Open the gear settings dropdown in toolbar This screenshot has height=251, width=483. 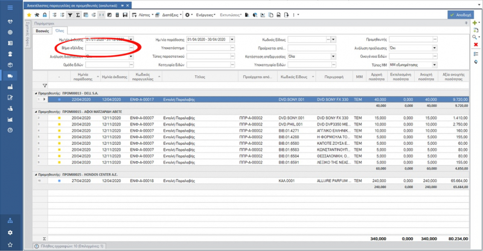click(188, 15)
